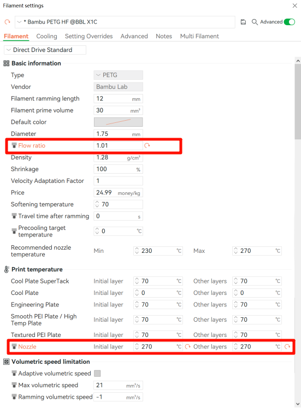301x414 pixels.
Task: Click the Print temperature thermometer icon
Action: [7, 269]
